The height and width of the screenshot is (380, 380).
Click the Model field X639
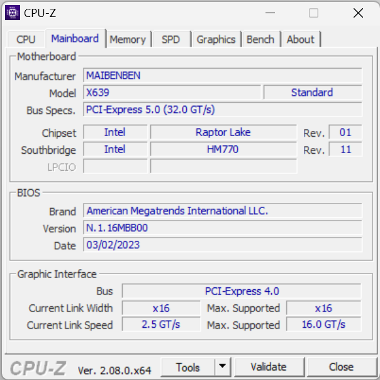(x=172, y=93)
